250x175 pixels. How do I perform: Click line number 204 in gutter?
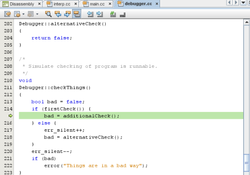8,38
